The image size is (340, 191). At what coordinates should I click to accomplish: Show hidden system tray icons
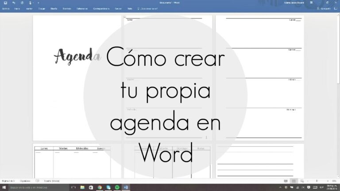point(280,187)
